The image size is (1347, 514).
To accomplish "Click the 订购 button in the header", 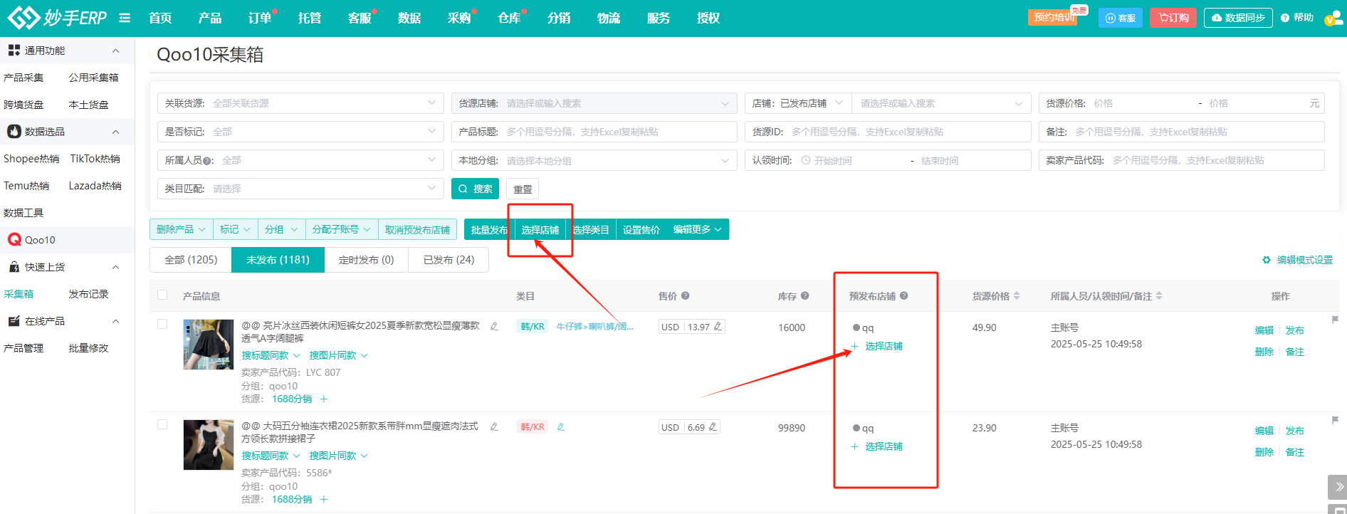I will click(1173, 18).
